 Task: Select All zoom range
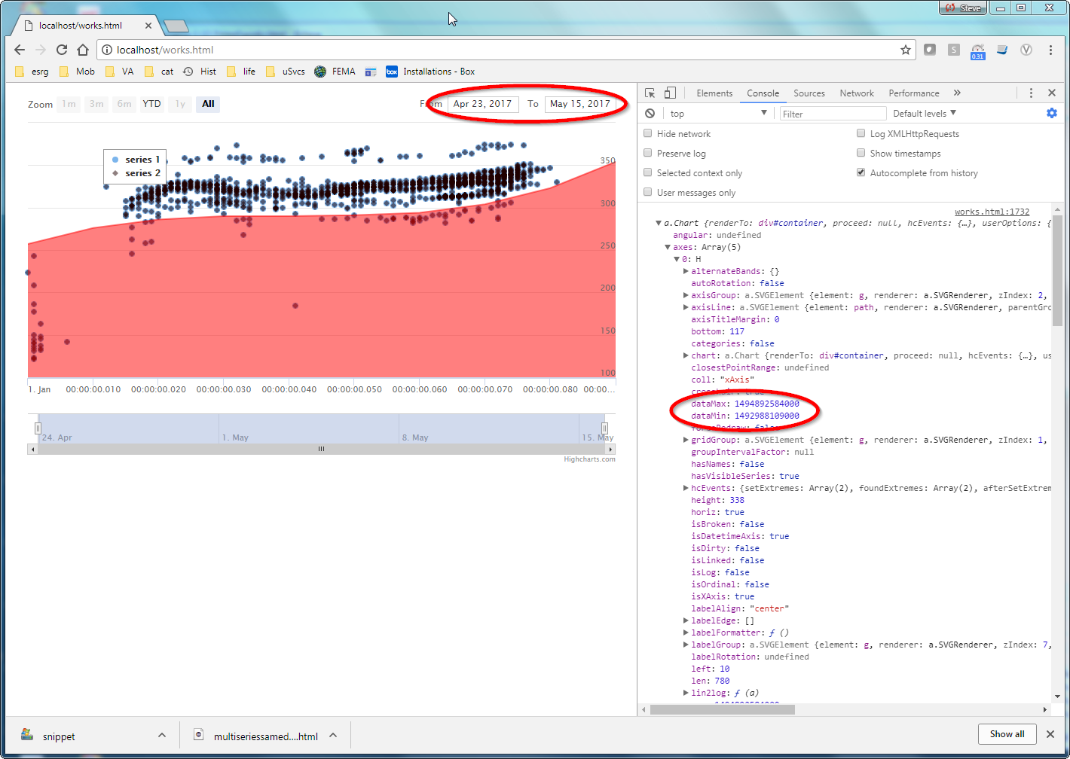click(208, 104)
